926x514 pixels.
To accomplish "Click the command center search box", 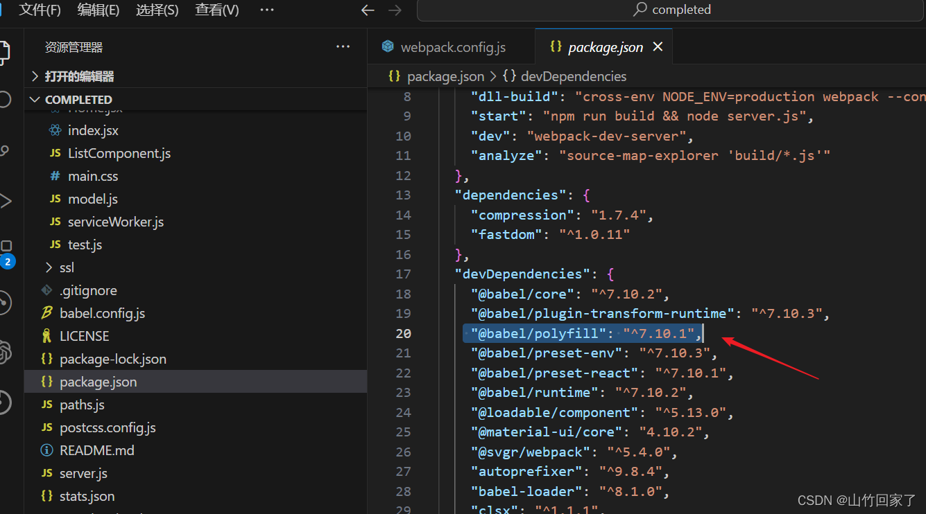I will pos(671,10).
